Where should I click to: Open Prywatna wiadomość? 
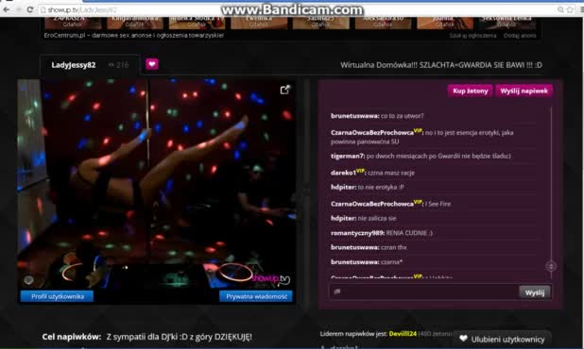tap(257, 296)
